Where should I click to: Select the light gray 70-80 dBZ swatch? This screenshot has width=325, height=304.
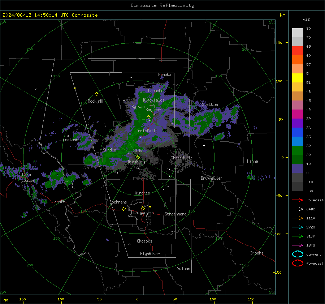pos(298,33)
